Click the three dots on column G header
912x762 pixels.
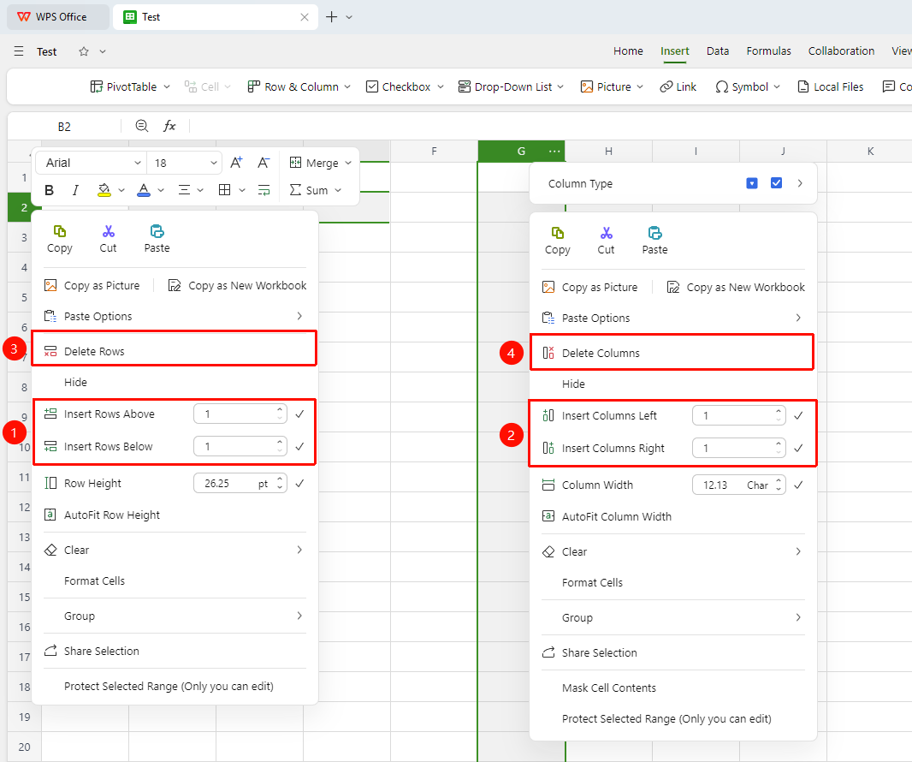(x=554, y=152)
